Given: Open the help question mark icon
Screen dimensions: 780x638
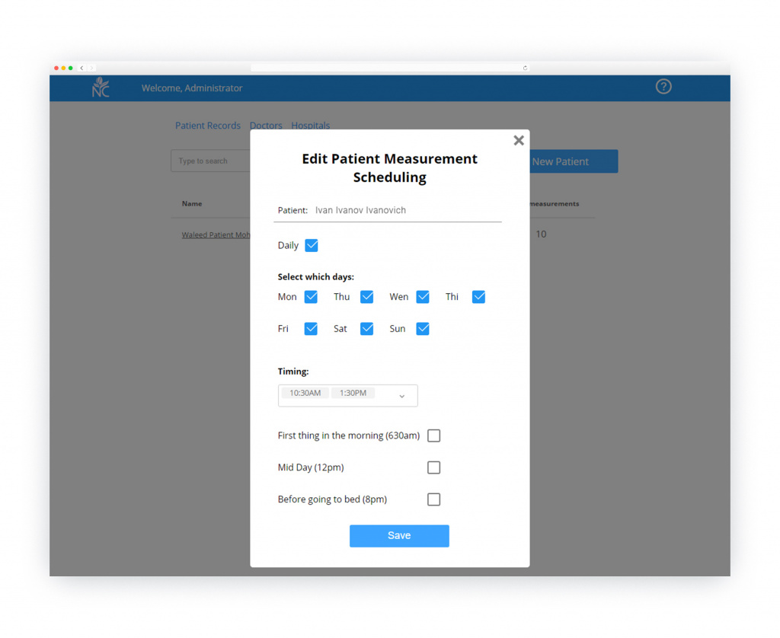Looking at the screenshot, I should click(x=663, y=87).
